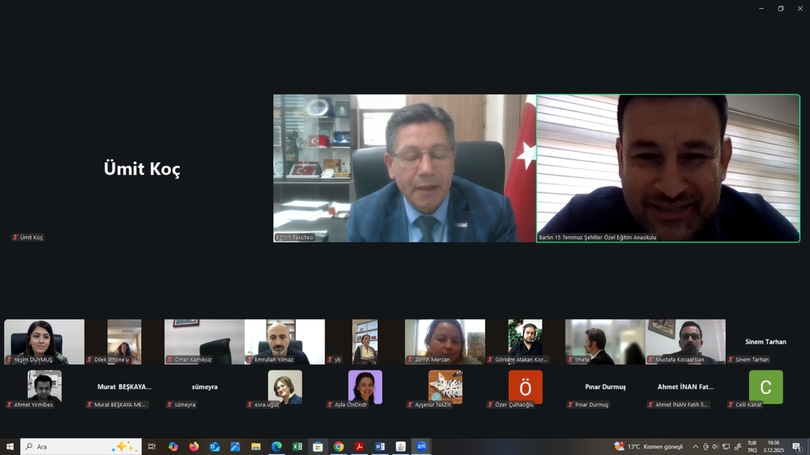810x455 pixels.
Task: Click the Google Chrome taskbar icon
Action: click(339, 446)
